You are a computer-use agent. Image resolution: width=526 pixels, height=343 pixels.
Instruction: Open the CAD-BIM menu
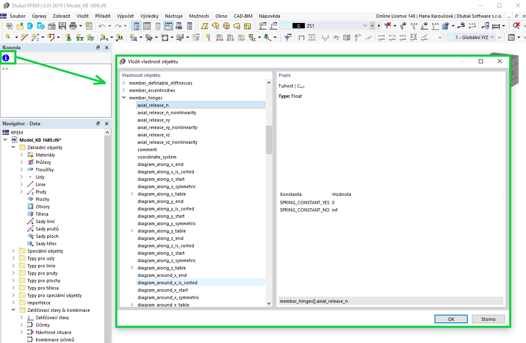(x=243, y=16)
